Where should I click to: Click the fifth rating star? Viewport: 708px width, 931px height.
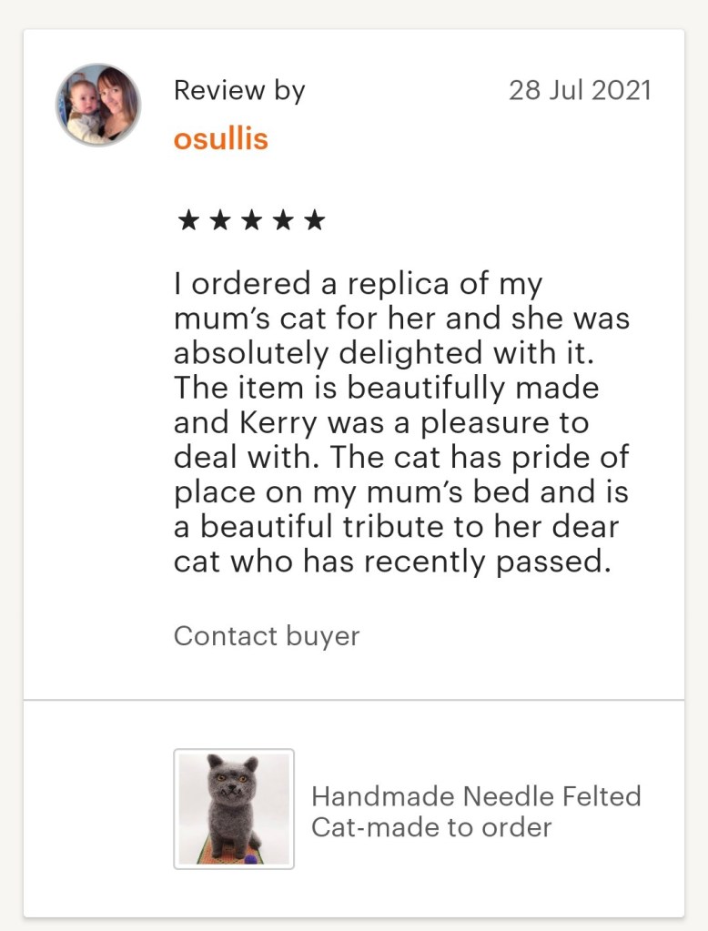tap(314, 220)
